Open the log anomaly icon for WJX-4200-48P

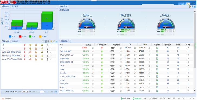click(157, 51)
